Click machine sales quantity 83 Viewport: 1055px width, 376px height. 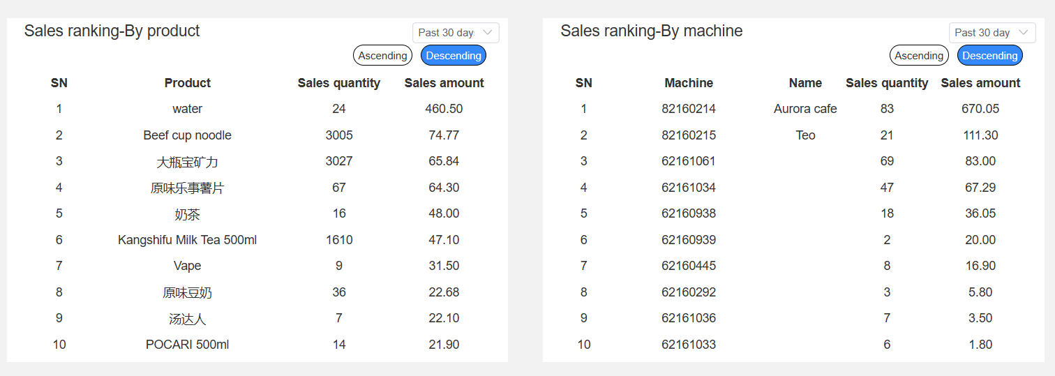tap(887, 109)
